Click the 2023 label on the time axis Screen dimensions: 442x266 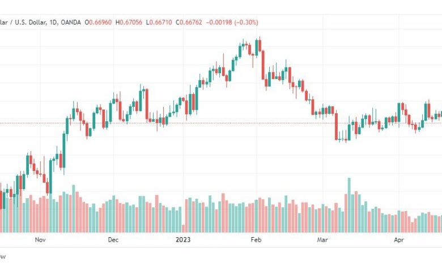[x=183, y=240]
